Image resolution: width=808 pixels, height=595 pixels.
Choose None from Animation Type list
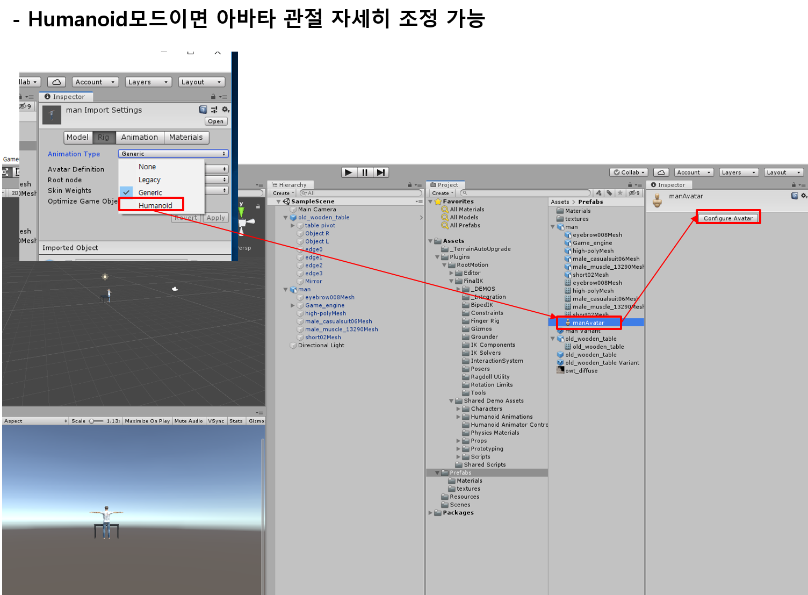162,167
